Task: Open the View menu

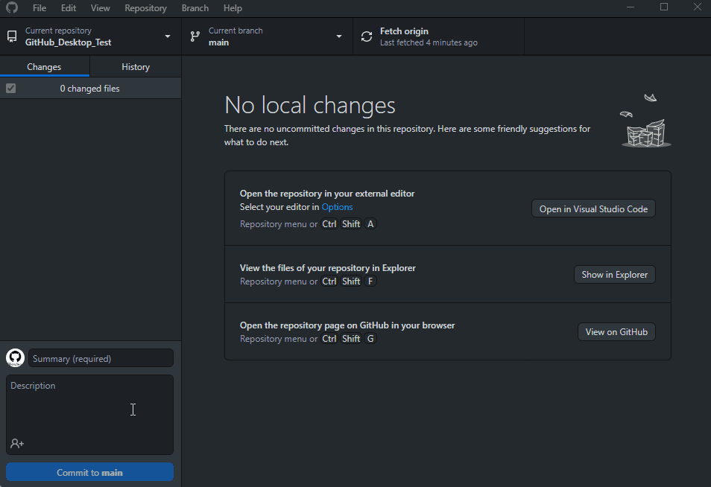Action: point(100,8)
